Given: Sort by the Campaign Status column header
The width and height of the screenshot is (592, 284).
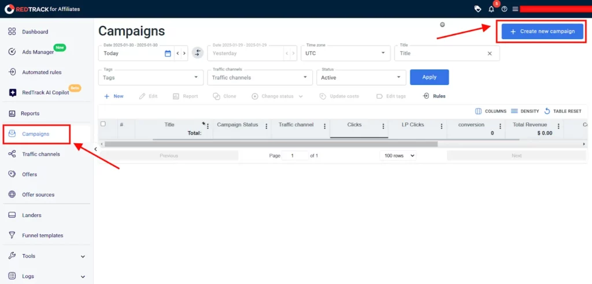Looking at the screenshot, I should click(x=238, y=125).
